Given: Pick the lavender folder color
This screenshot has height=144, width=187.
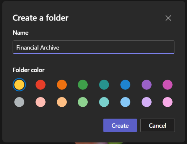Looking at the screenshot, I should click(x=147, y=102).
